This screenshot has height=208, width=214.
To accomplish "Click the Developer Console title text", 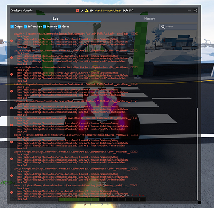I will coord(22,10).
